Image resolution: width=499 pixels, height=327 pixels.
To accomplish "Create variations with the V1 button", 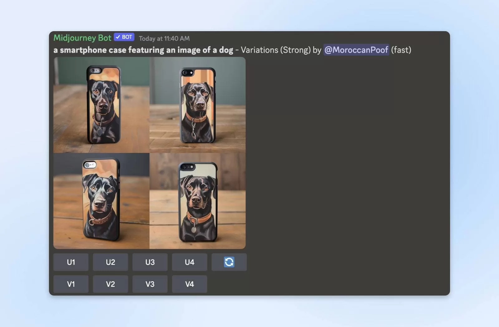I will 71,284.
